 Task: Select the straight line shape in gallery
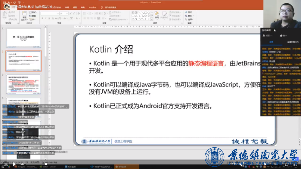pyautogui.click(x=139, y=13)
